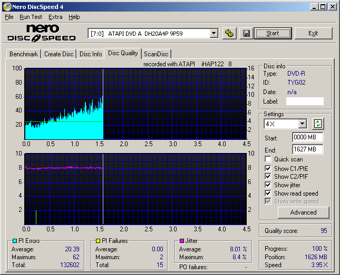Open the Advanced settings button
The width and height of the screenshot is (340, 275).
pyautogui.click(x=303, y=212)
